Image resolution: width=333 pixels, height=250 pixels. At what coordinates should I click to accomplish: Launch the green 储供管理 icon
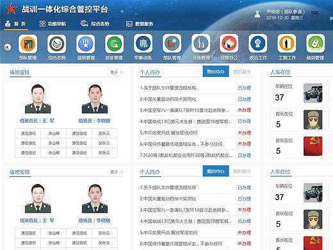pos(316,44)
